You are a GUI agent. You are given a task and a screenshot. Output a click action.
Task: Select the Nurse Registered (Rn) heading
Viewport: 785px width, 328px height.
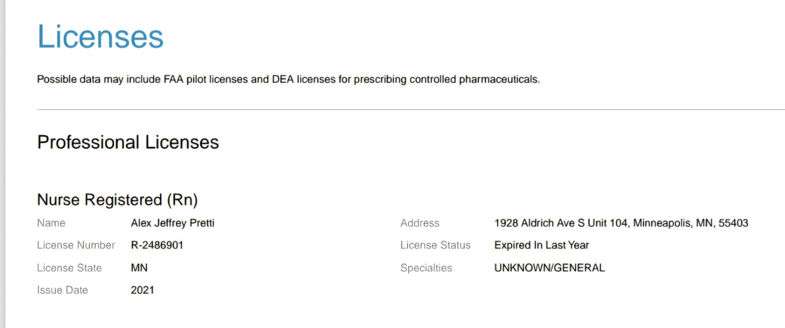[x=117, y=201]
